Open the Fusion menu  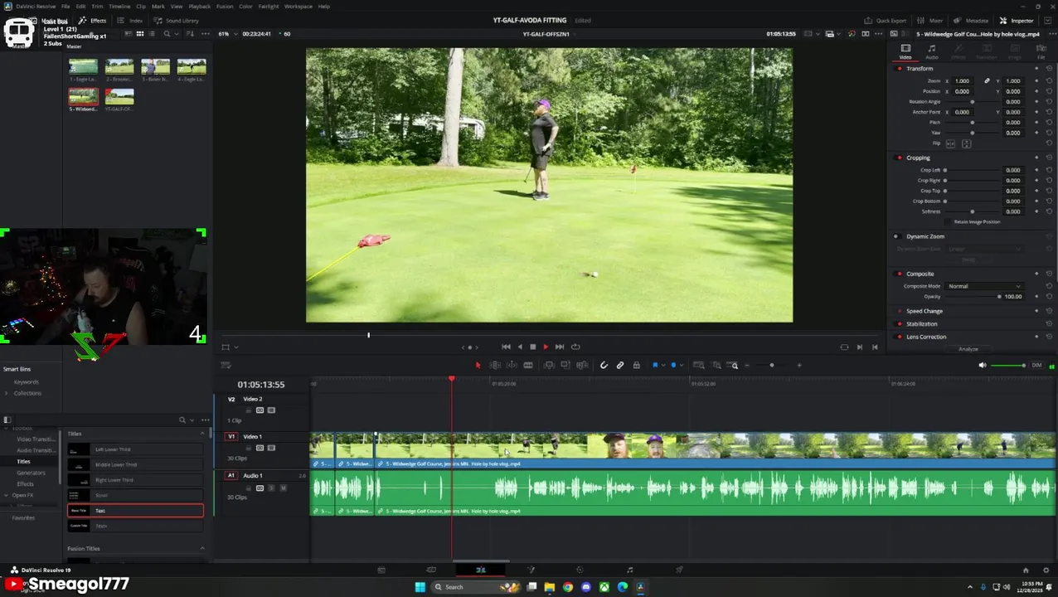click(x=225, y=7)
